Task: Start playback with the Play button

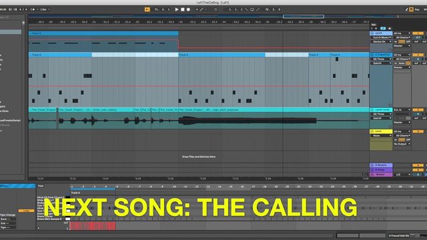Action: coord(177,9)
